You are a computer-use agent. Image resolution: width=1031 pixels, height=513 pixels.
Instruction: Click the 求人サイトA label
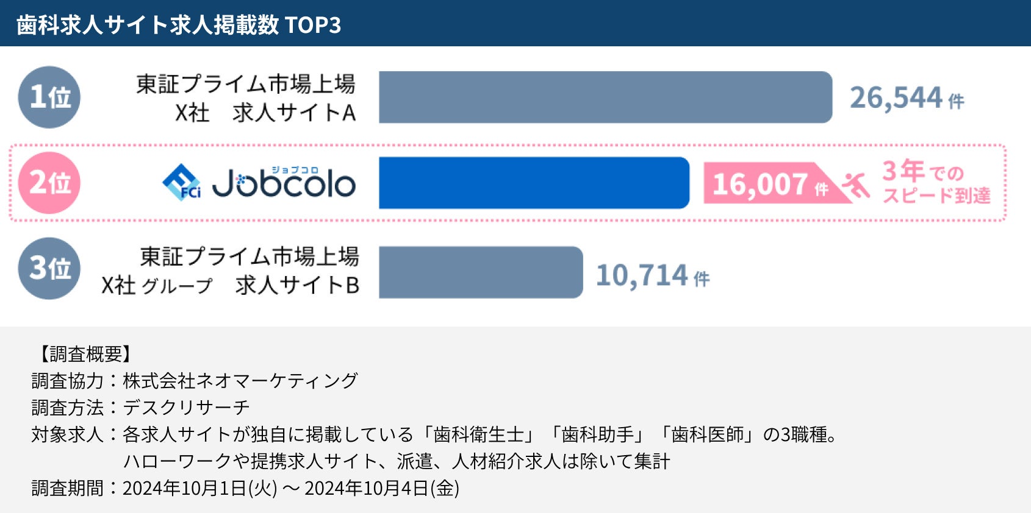[293, 113]
